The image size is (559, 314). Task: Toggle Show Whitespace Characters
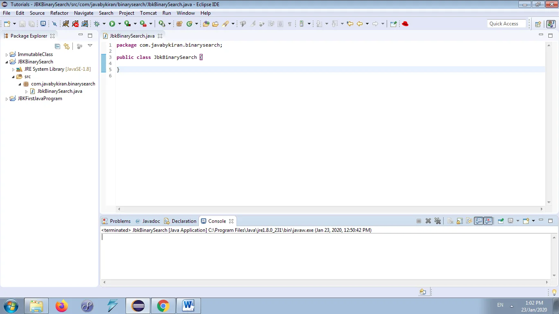[289, 23]
